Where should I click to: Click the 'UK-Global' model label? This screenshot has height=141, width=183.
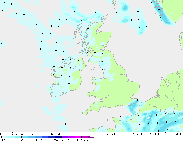(50, 134)
